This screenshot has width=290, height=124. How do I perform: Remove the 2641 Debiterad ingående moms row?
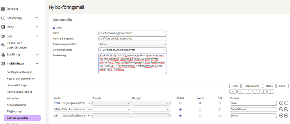click(286, 116)
